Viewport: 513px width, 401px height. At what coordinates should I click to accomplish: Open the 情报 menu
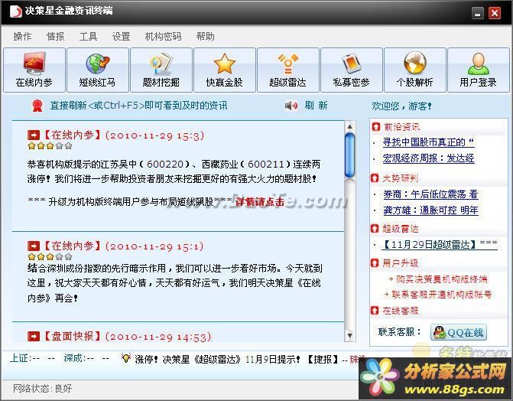55,37
